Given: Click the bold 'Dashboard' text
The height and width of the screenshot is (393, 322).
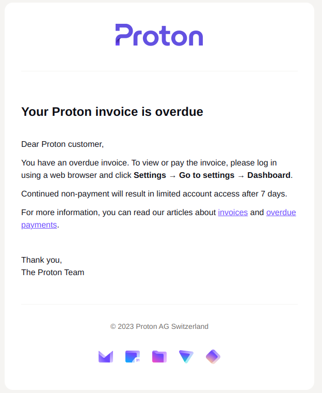Looking at the screenshot, I should 269,175.
